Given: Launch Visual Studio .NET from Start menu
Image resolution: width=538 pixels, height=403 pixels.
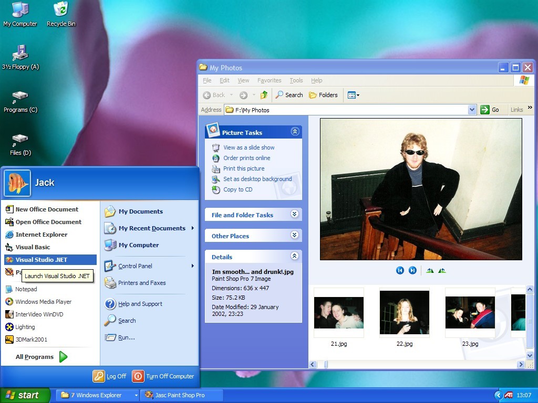Looking at the screenshot, I should (x=50, y=260).
